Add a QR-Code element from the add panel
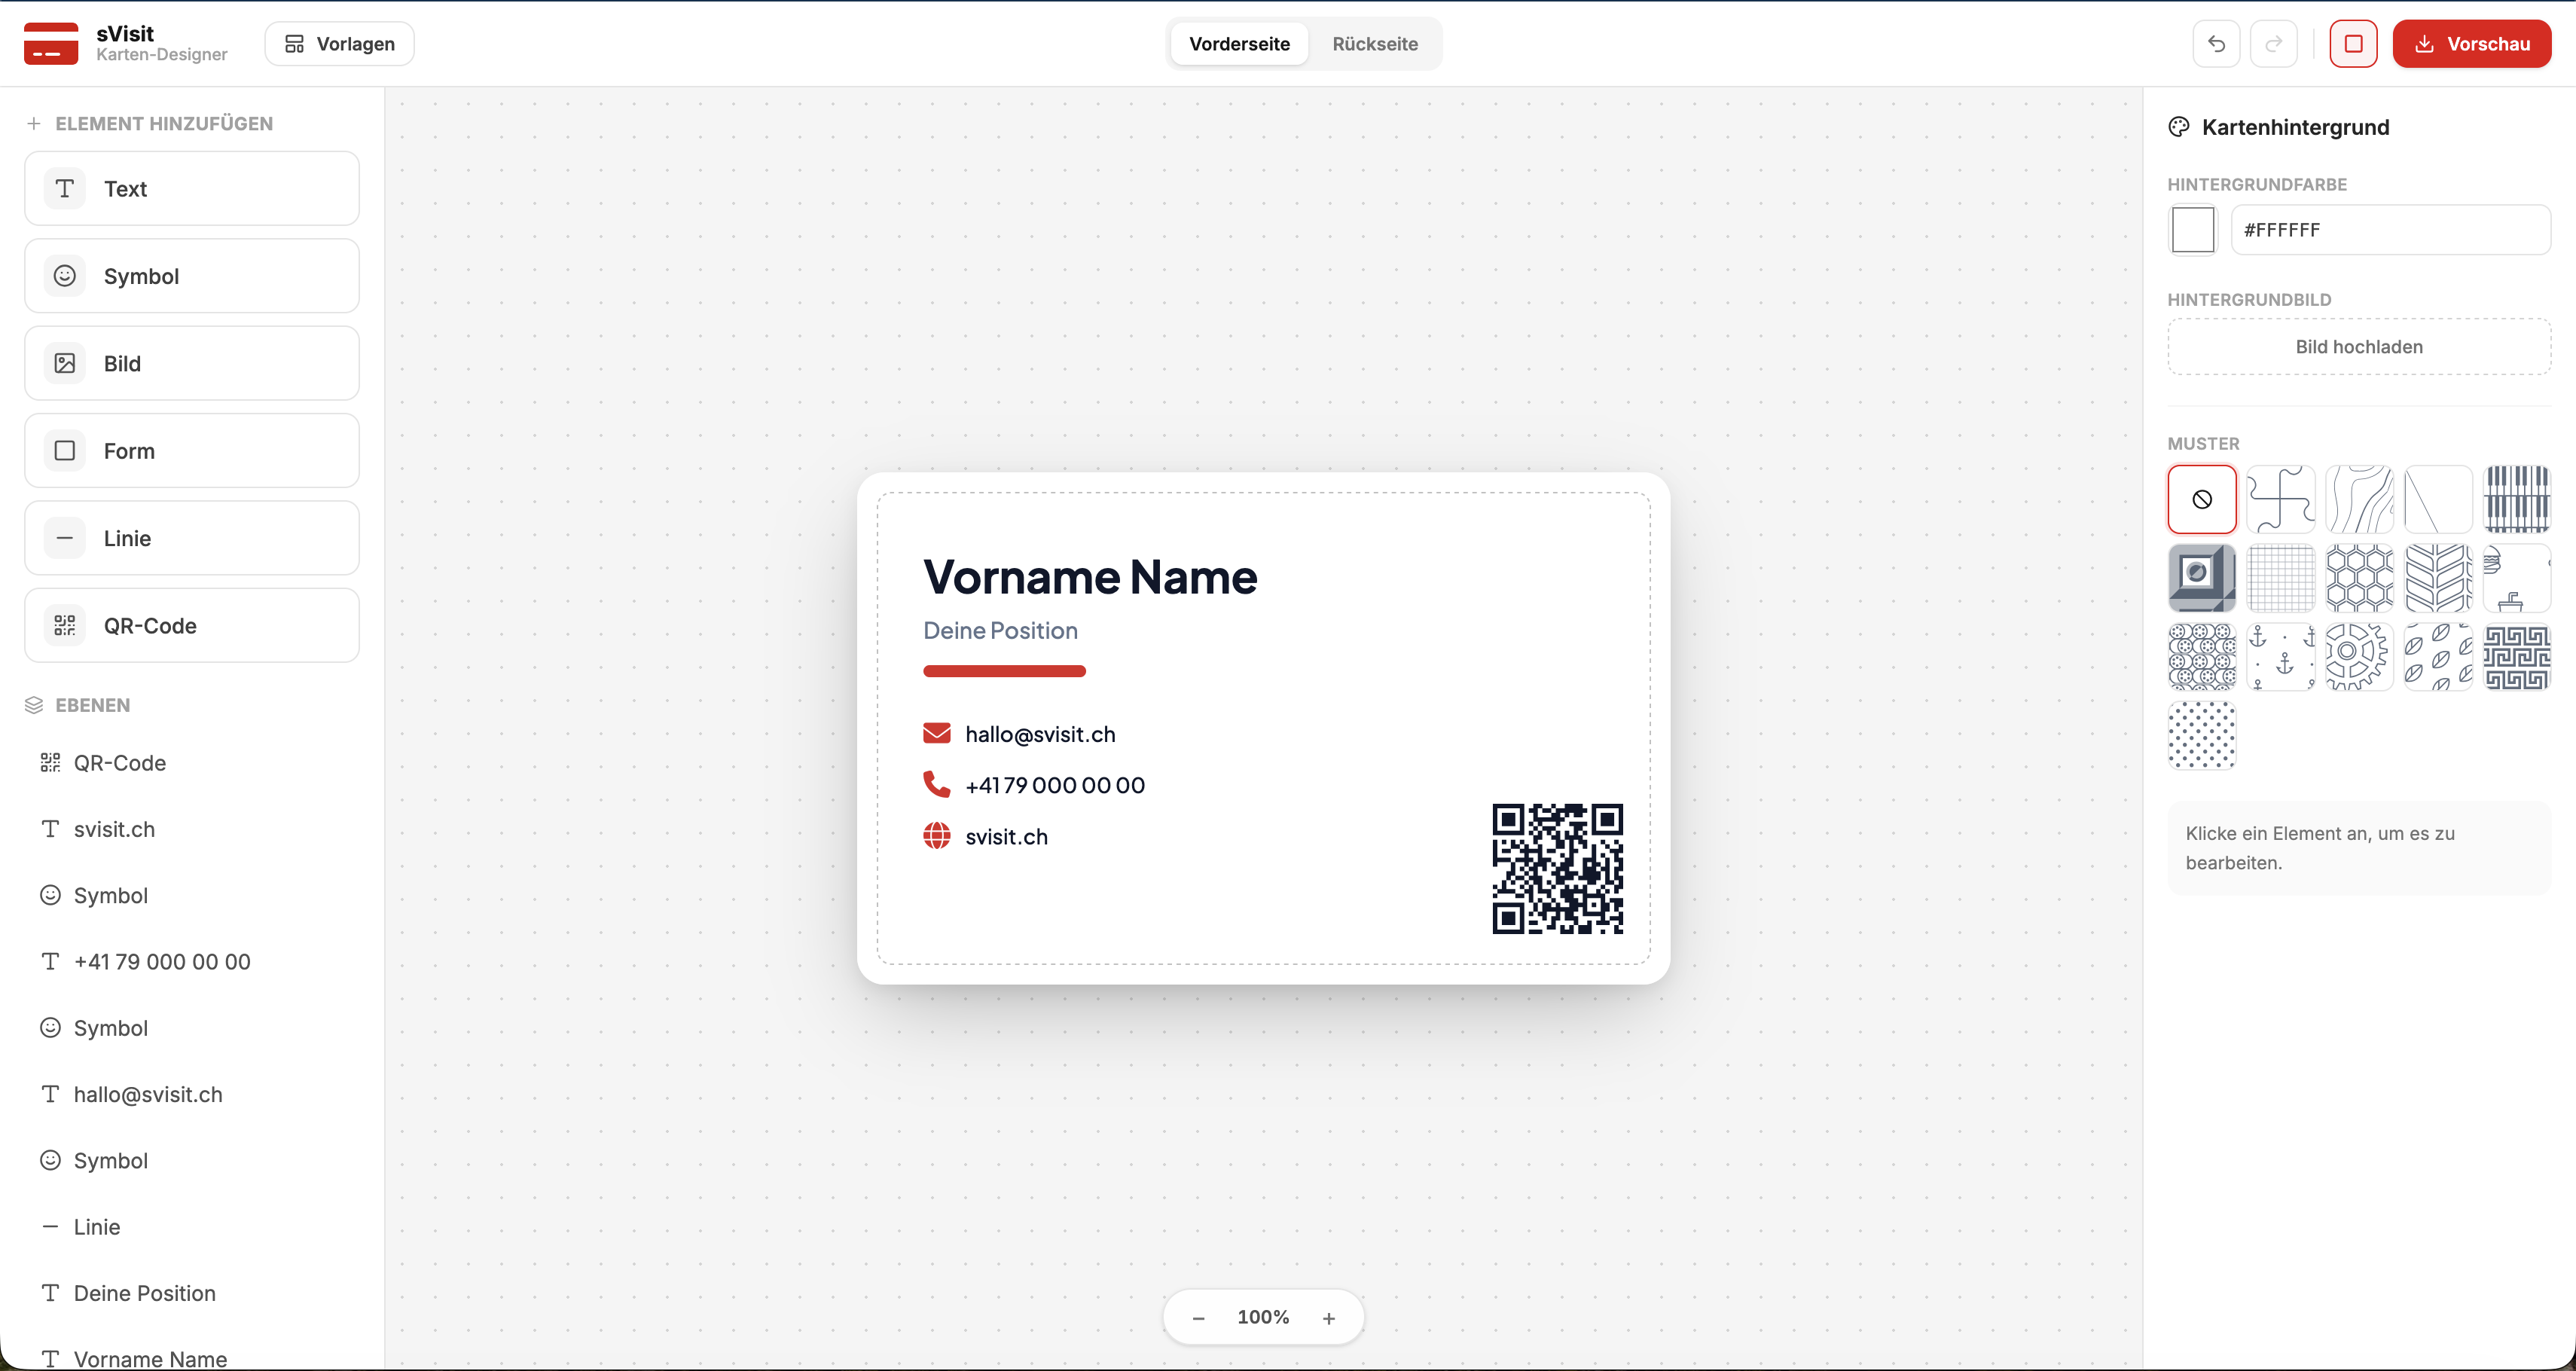The width and height of the screenshot is (2576, 1371). (x=192, y=625)
